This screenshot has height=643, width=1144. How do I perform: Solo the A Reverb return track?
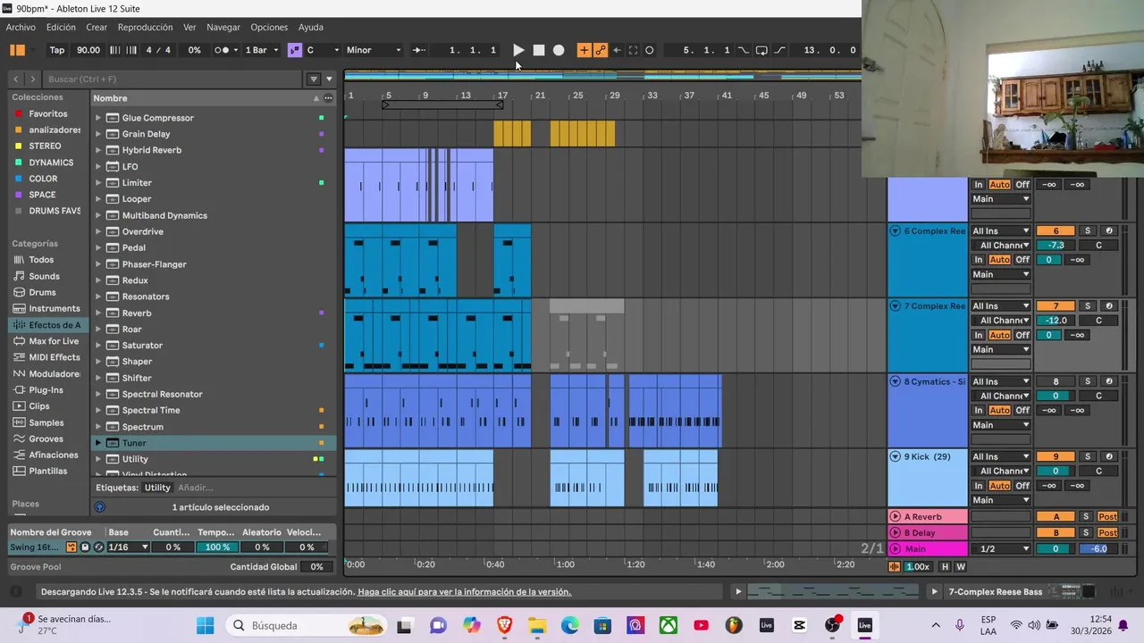point(1087,516)
